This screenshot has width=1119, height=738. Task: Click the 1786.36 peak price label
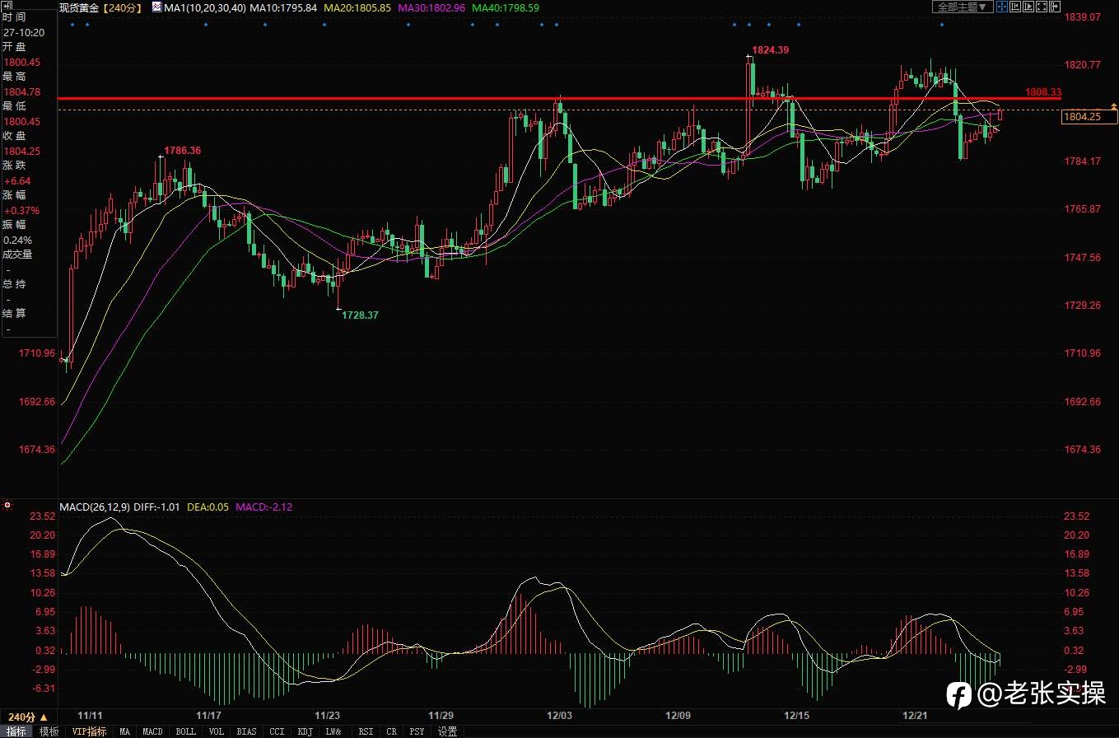tap(183, 151)
